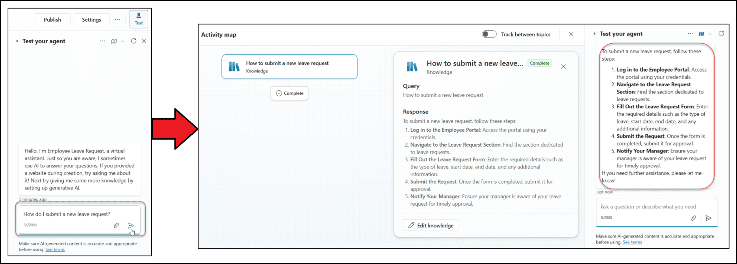The height and width of the screenshot is (264, 737).
Task: Click paperclip icon in right chat box
Action: click(x=693, y=218)
